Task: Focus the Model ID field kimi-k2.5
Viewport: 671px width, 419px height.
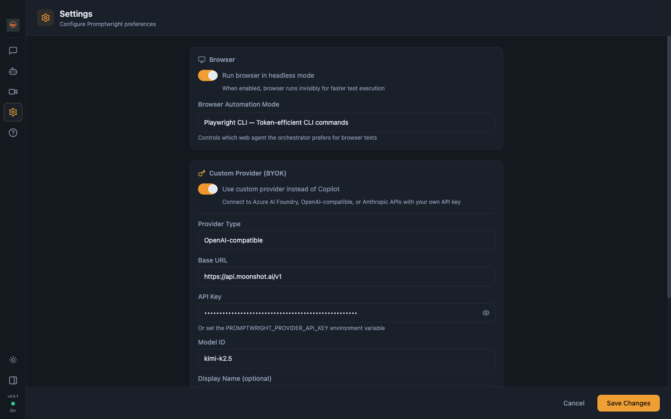Action: pos(347,358)
